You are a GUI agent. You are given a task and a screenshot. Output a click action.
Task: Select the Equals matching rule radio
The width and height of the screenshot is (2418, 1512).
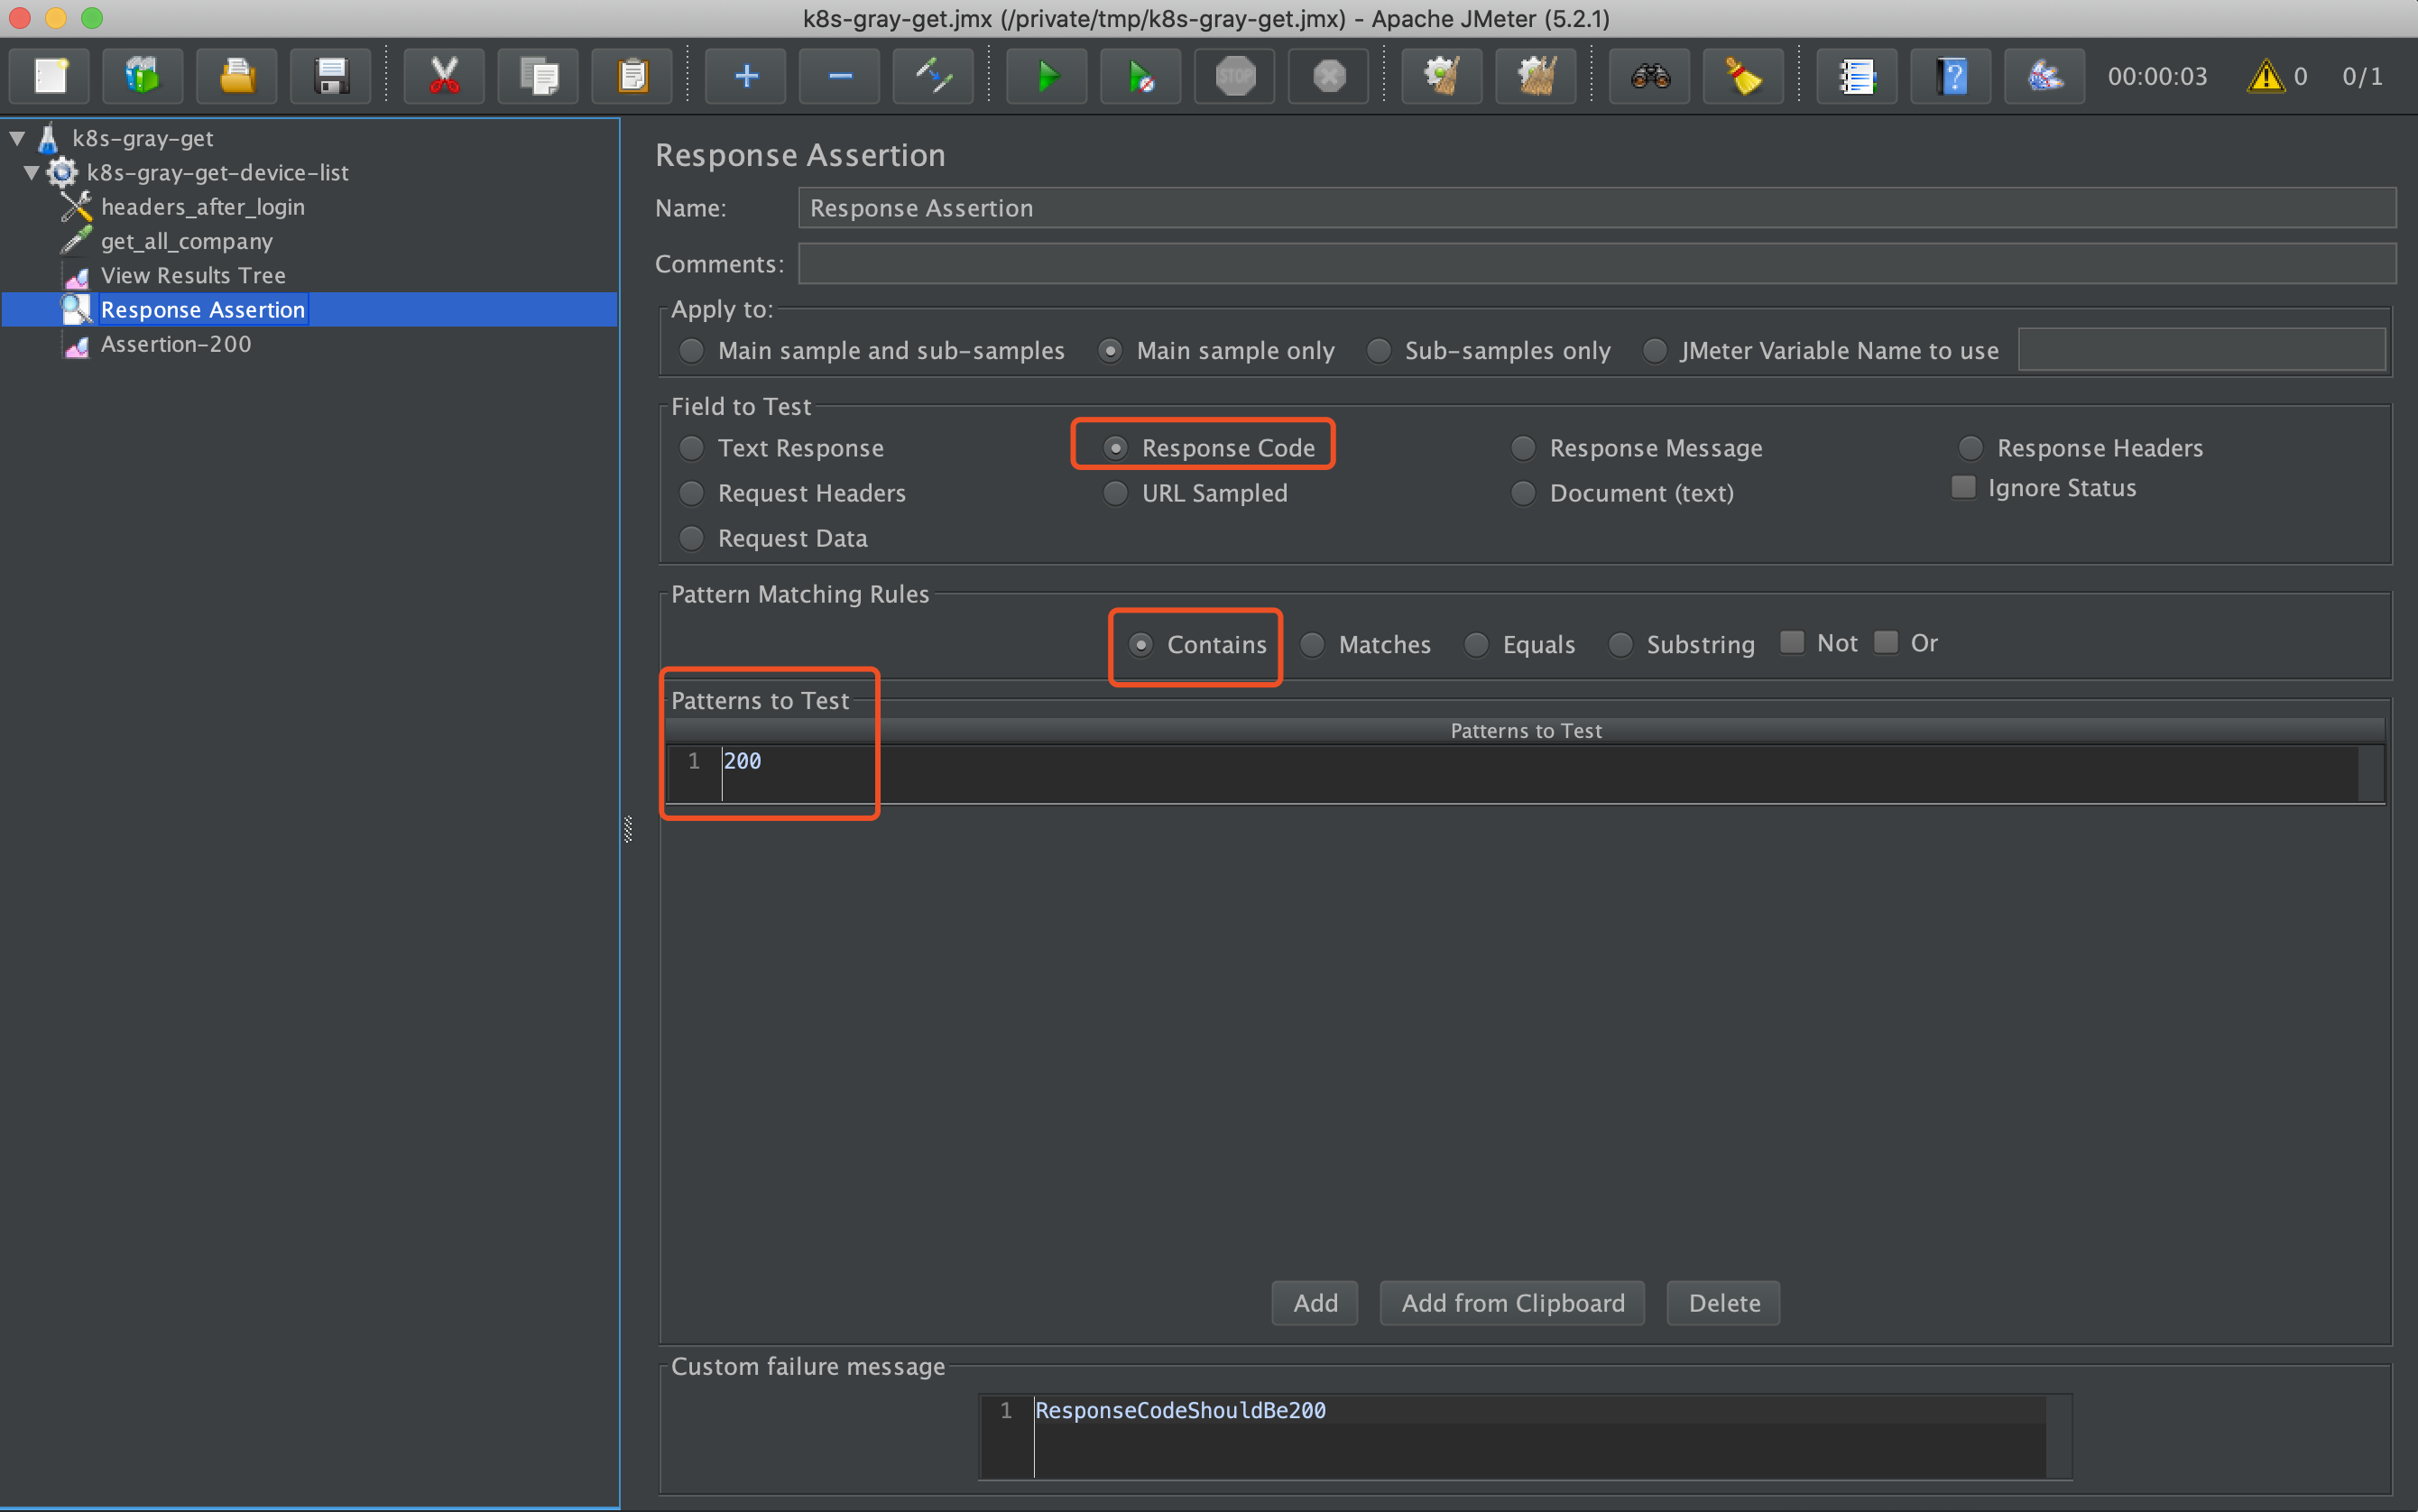click(x=1477, y=645)
